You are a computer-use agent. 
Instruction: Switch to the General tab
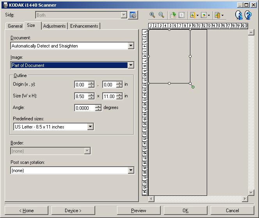15,26
